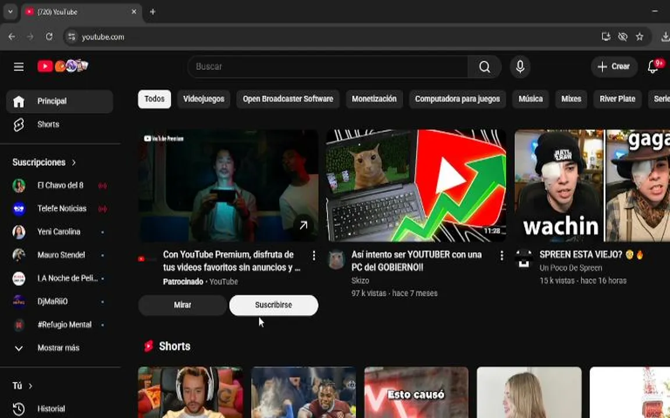Focus the Buscar search field
This screenshot has width=670, height=418.
click(x=328, y=67)
